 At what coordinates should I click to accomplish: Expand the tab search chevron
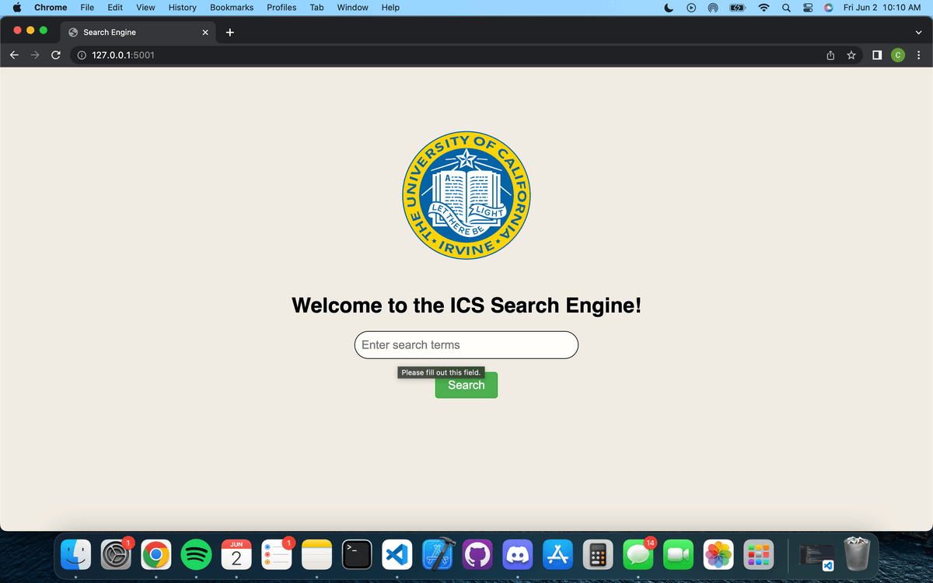tap(918, 32)
